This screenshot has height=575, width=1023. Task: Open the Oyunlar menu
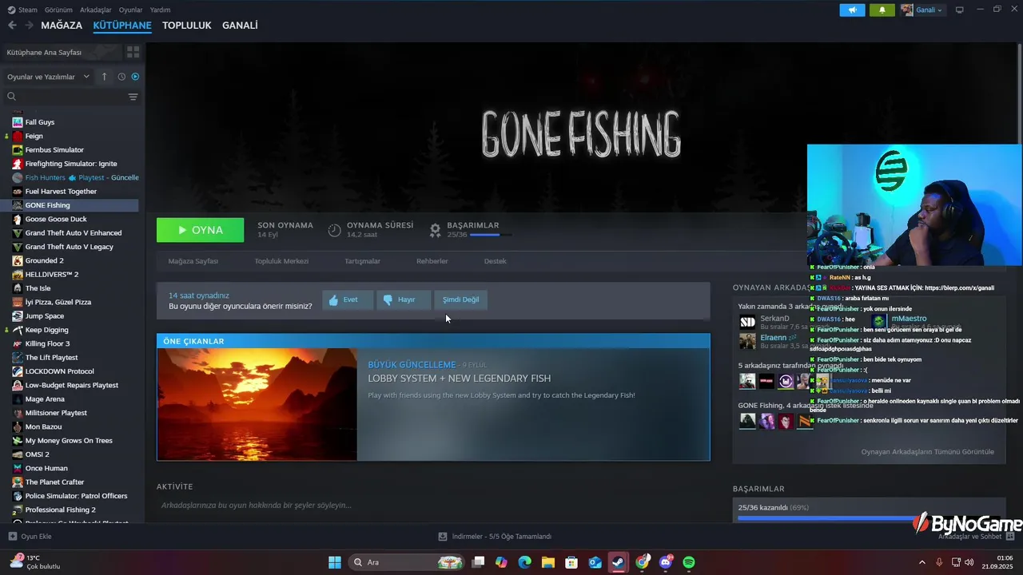pyautogui.click(x=131, y=10)
